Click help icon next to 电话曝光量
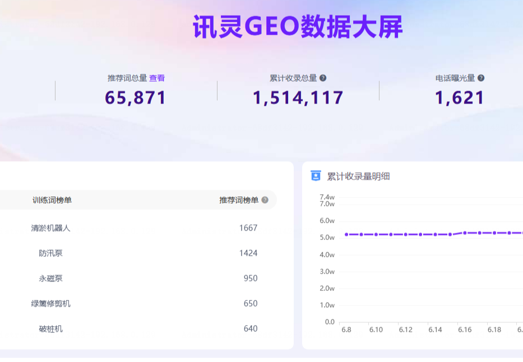Viewport: 523px width, 362px height. click(x=481, y=78)
